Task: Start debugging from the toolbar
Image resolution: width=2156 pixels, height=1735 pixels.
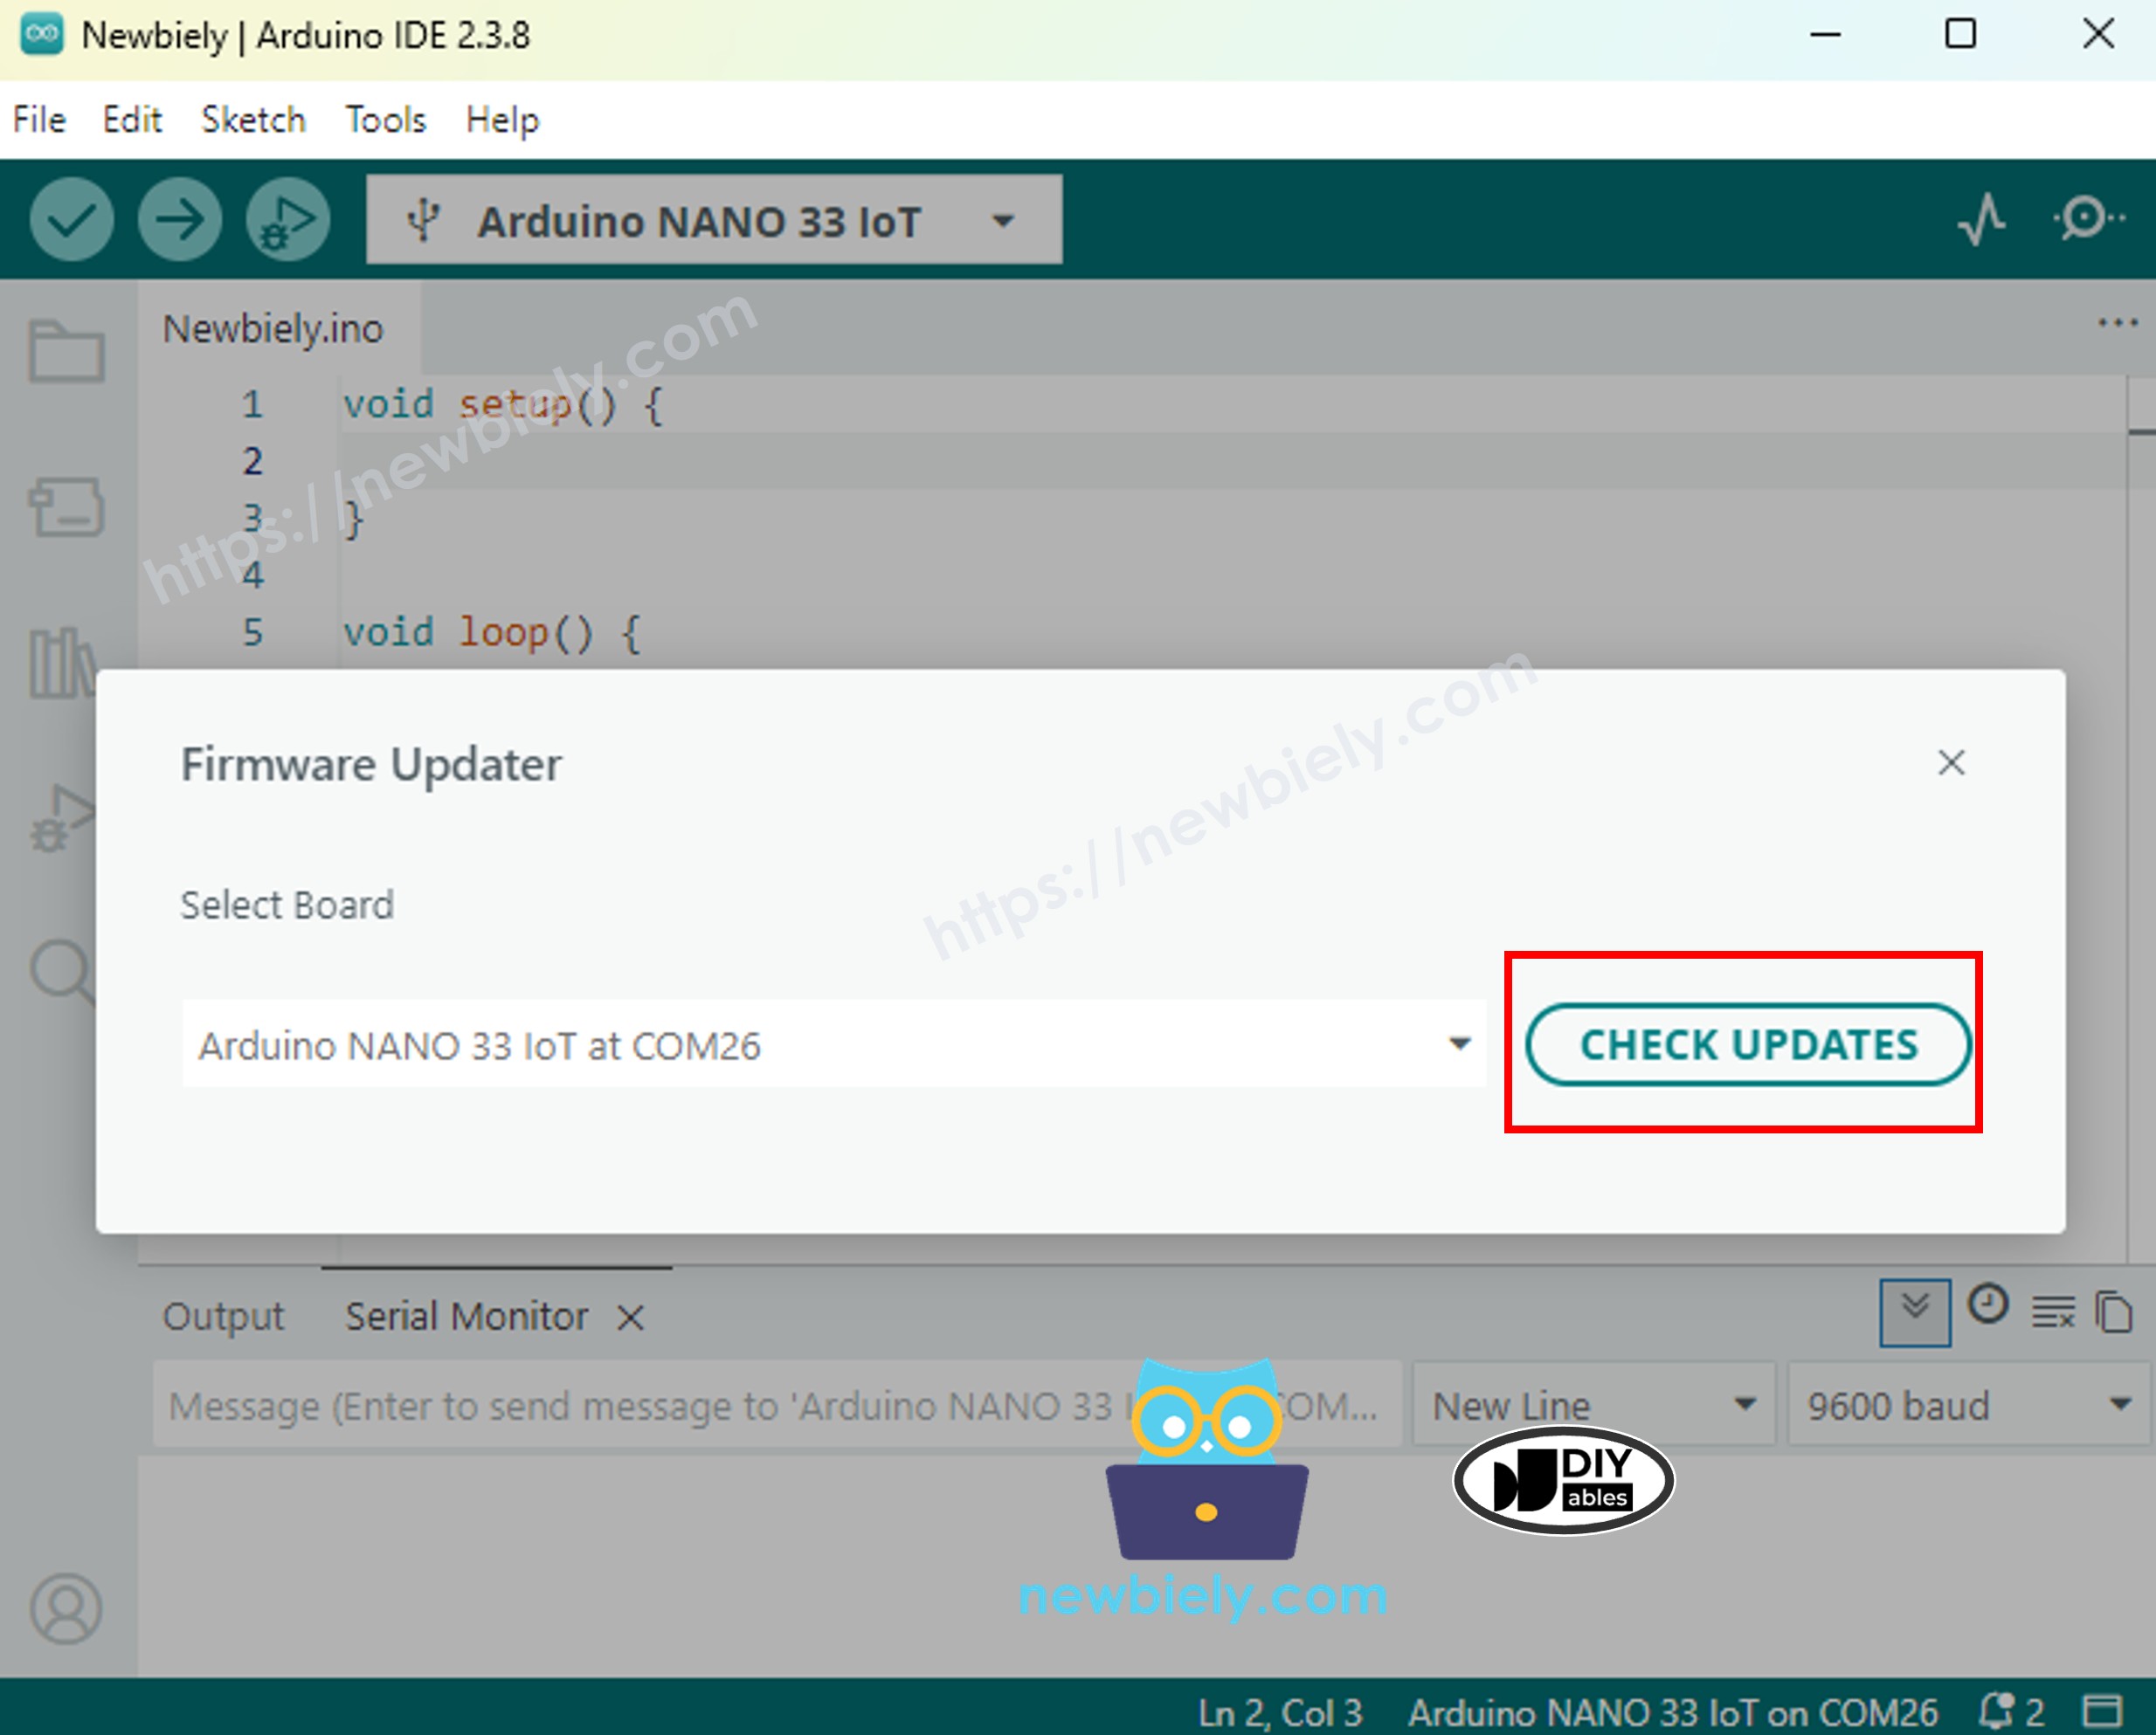Action: (x=287, y=220)
